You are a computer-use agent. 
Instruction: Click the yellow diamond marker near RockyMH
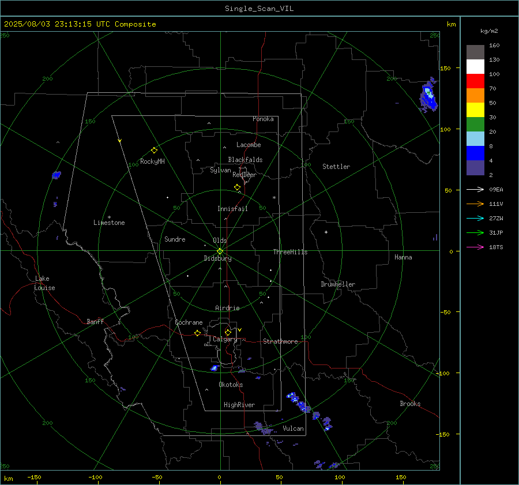tap(154, 151)
